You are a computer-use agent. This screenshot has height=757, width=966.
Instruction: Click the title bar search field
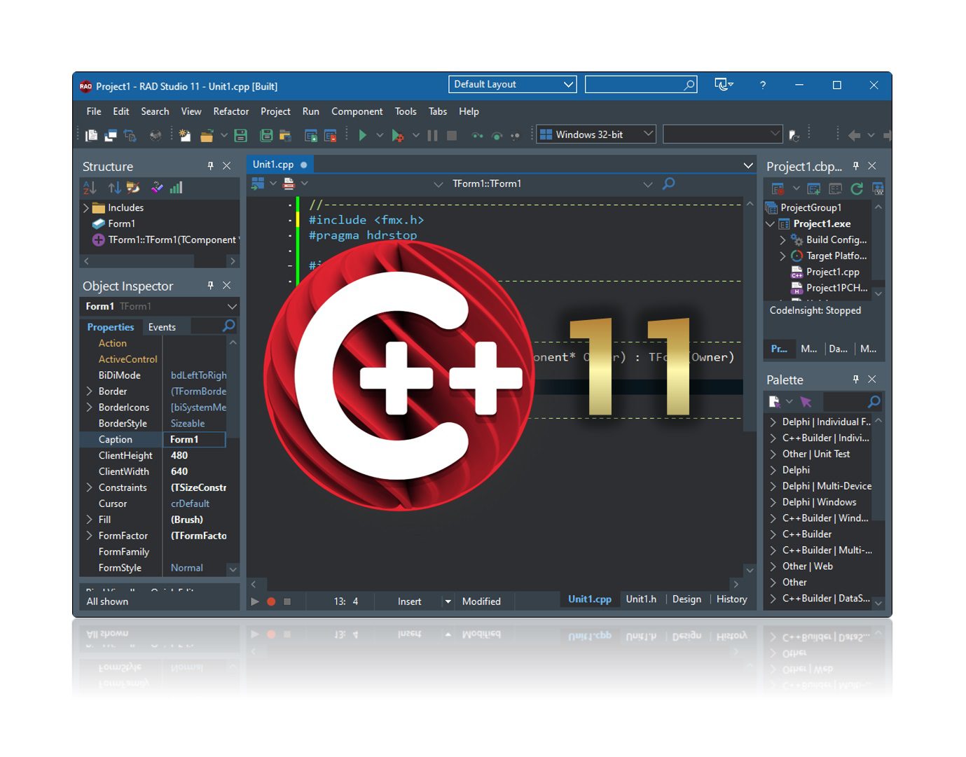pyautogui.click(x=641, y=85)
